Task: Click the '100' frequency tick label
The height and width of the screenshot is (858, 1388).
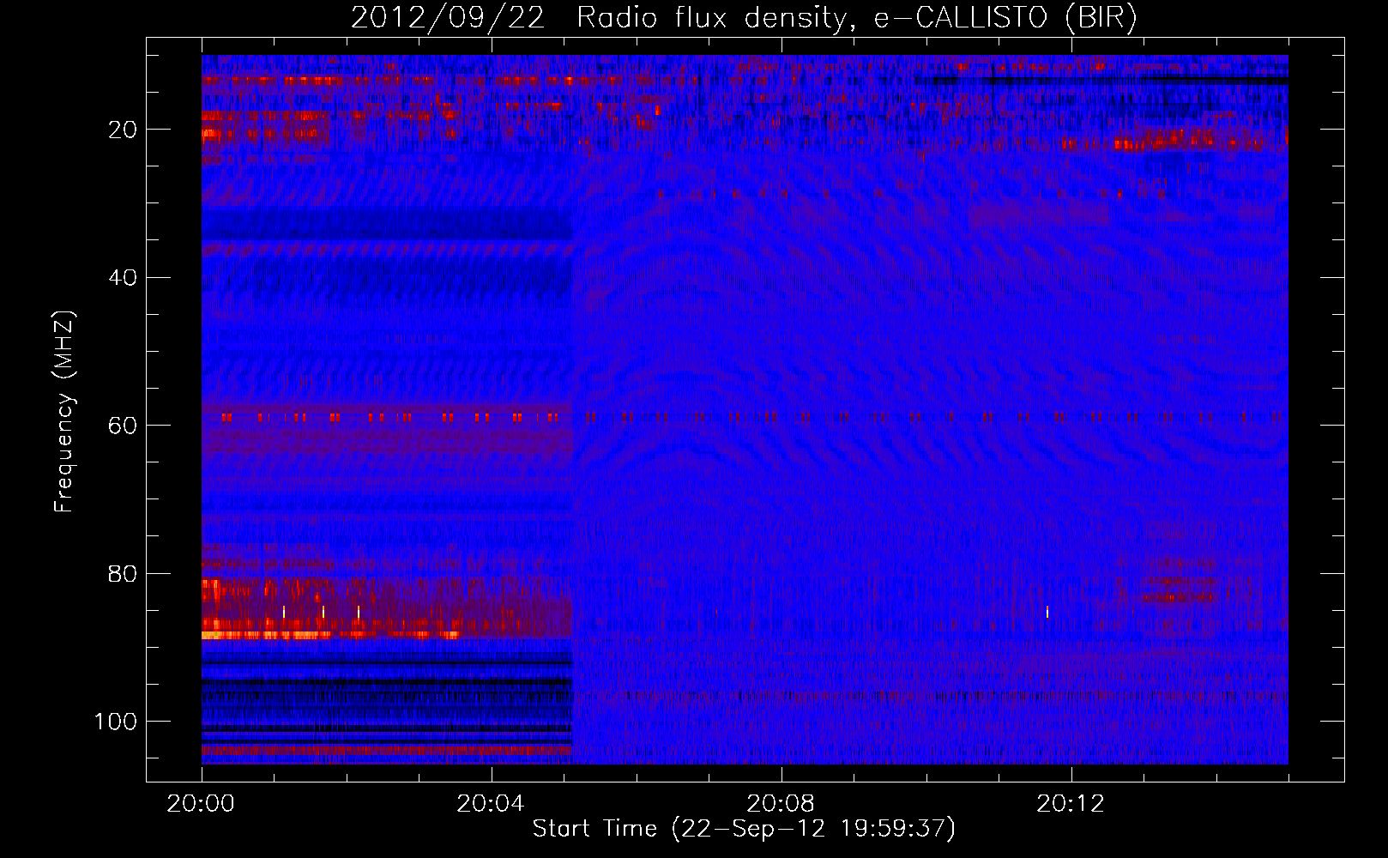Action: 116,722
